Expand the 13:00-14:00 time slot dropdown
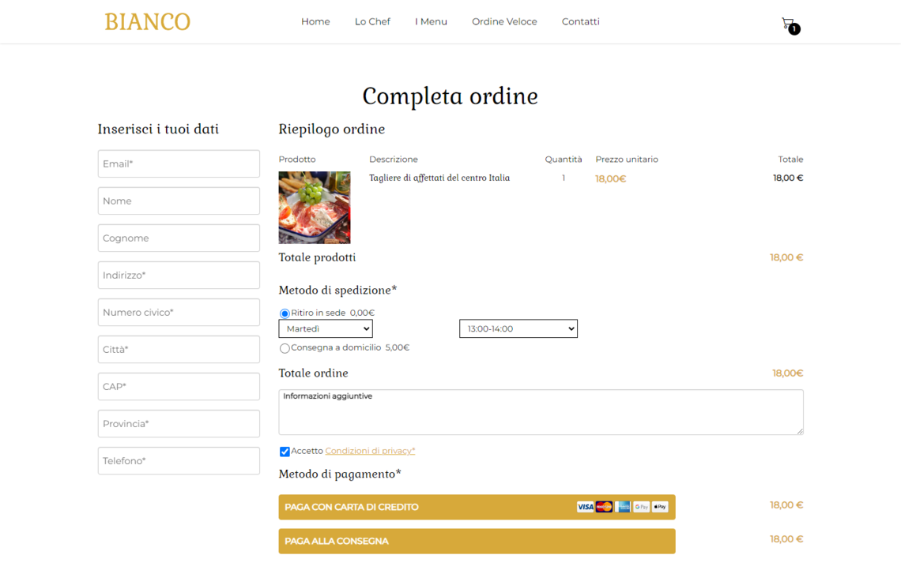The width and height of the screenshot is (901, 570). (518, 328)
